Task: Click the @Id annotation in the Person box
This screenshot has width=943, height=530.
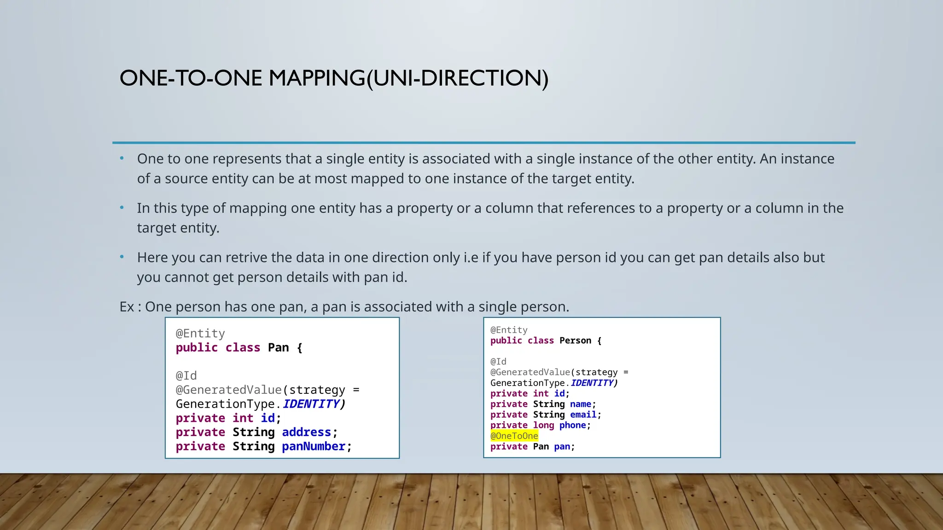Action: 498,362
